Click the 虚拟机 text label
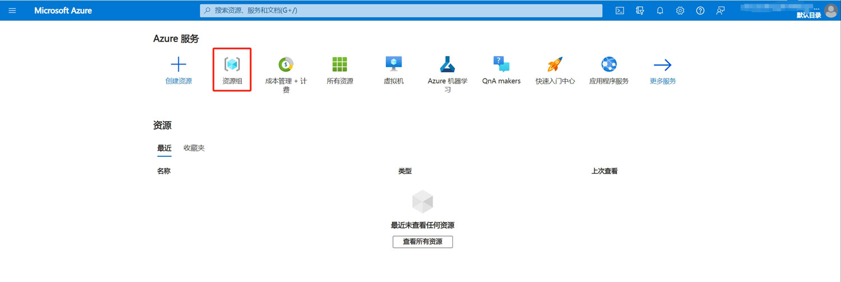The image size is (841, 282). [x=394, y=81]
